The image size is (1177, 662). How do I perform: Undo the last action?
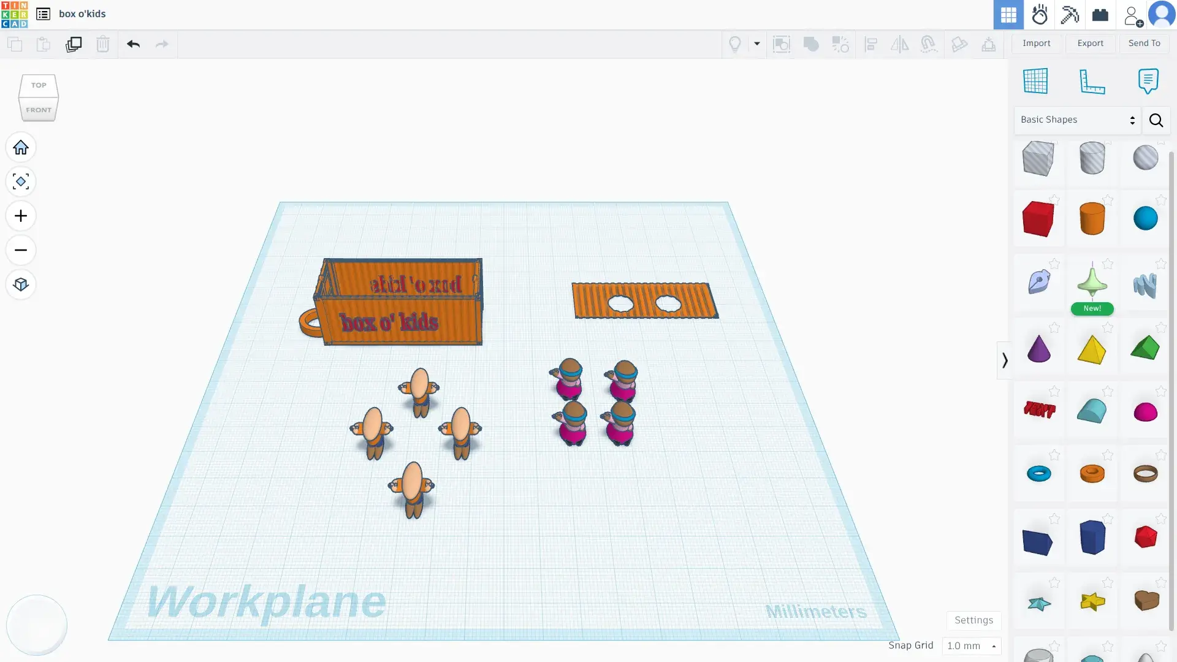pos(133,44)
